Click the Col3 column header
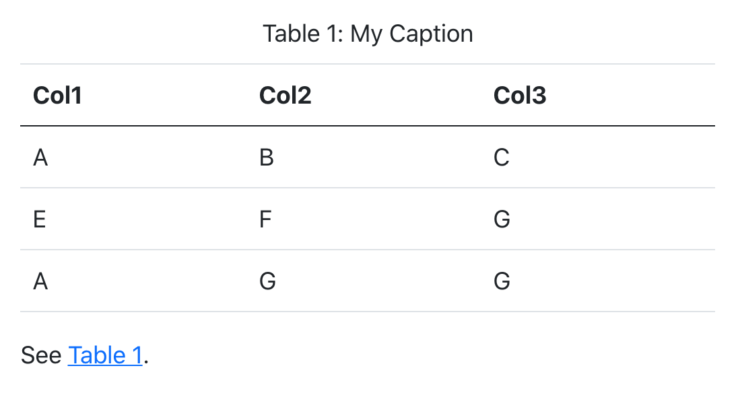Viewport: 738px width, 397px height. point(520,96)
